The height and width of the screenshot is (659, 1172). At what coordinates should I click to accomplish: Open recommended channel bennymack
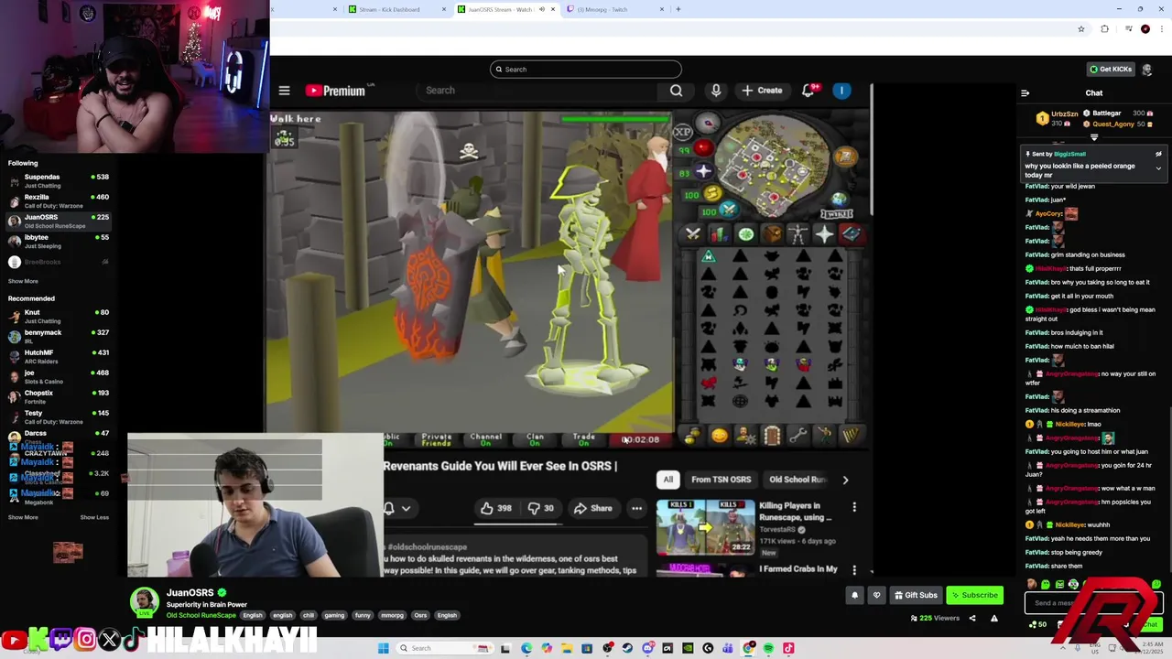coord(59,336)
